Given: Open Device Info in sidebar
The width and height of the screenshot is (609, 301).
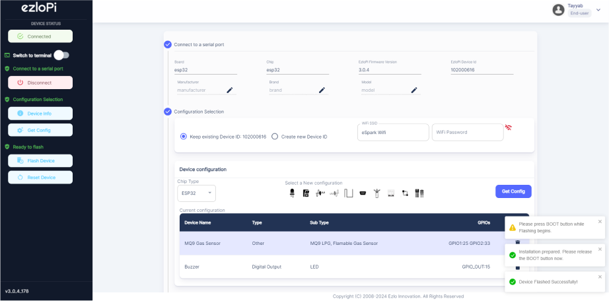Looking at the screenshot, I should click(40, 114).
